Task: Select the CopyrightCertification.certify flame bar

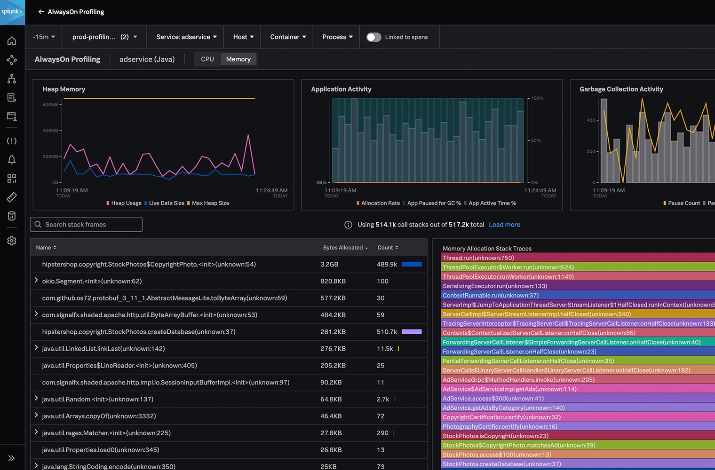Action: point(578,417)
